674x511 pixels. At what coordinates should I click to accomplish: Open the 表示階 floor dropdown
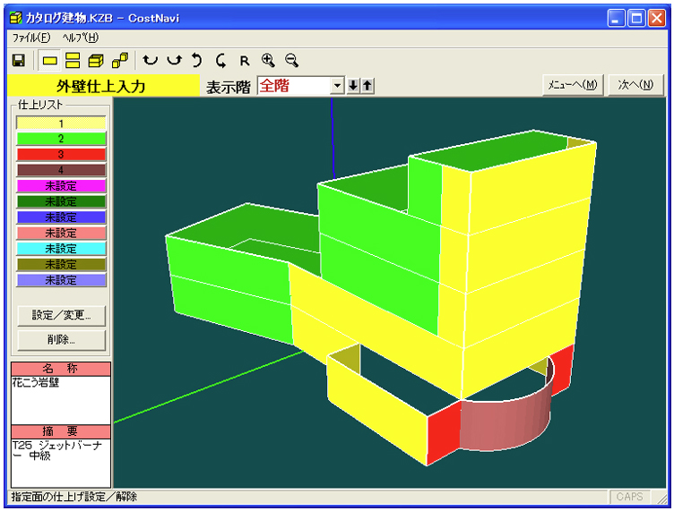coord(337,86)
